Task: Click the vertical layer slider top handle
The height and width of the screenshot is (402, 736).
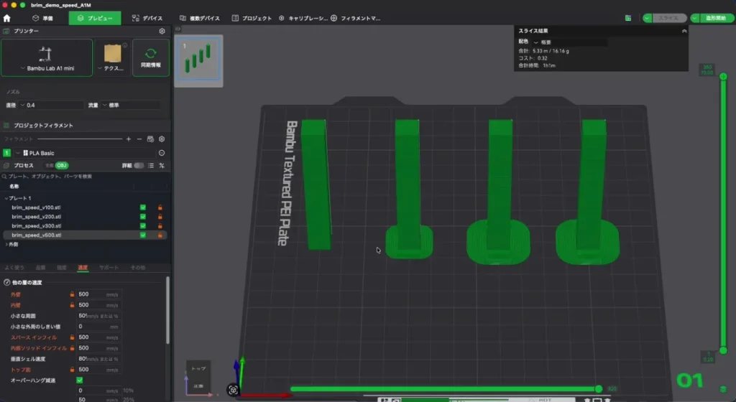Action: (723, 76)
